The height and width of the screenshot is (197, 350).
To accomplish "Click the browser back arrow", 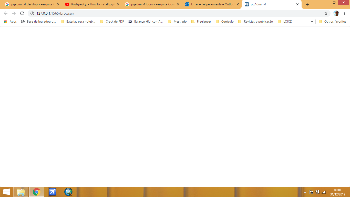I will 6,13.
